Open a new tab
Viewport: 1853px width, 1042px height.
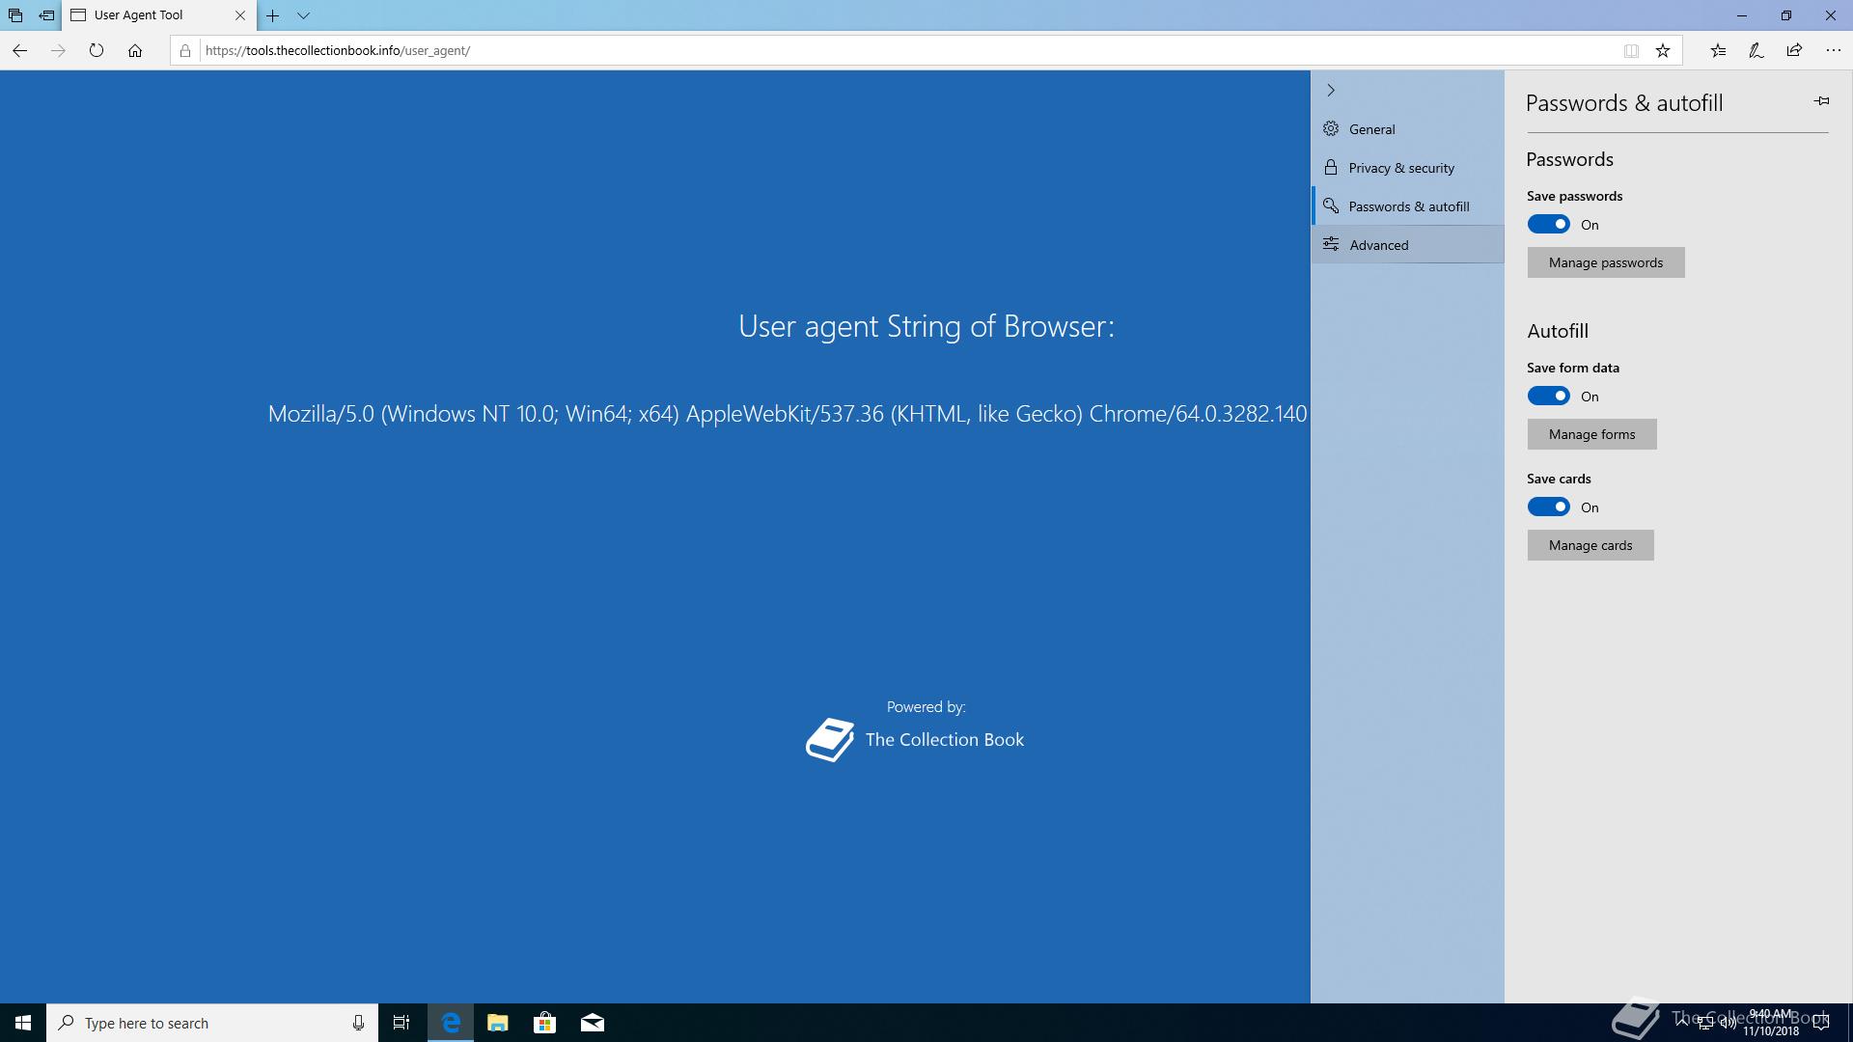273,15
